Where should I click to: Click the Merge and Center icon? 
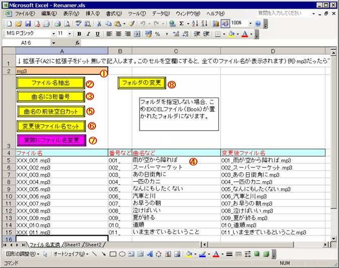(137, 34)
